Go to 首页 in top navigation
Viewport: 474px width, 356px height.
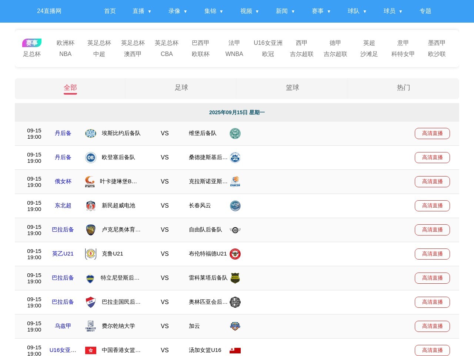[x=110, y=11]
